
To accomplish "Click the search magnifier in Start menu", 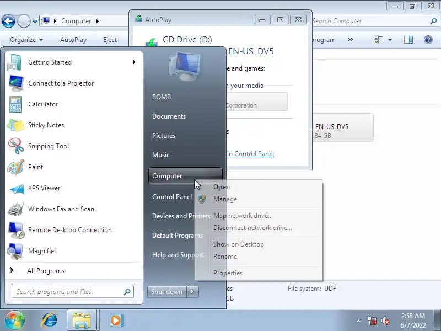I will click(127, 292).
